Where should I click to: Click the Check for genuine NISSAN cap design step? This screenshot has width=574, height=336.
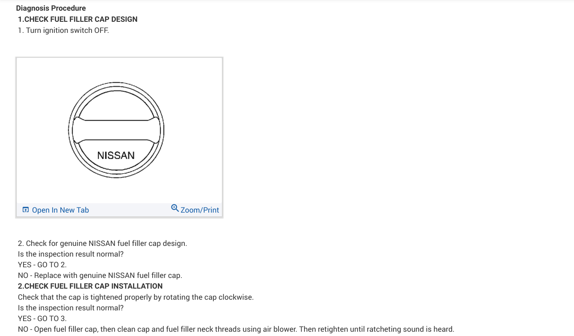(103, 243)
